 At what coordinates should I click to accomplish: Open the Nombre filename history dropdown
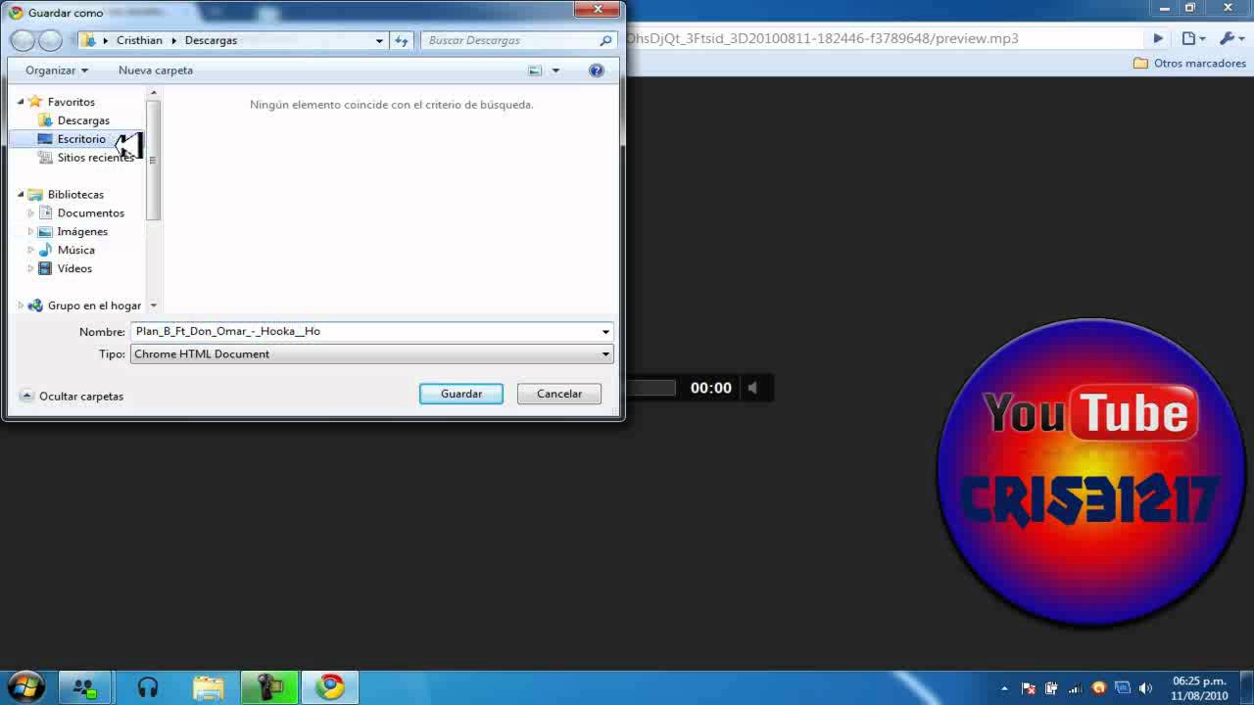click(x=605, y=332)
